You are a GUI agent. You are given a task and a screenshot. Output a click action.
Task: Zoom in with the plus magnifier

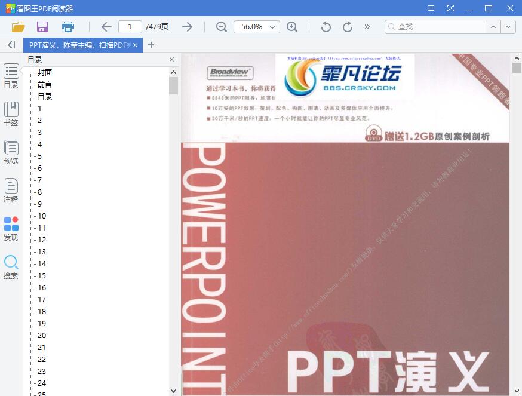click(292, 27)
